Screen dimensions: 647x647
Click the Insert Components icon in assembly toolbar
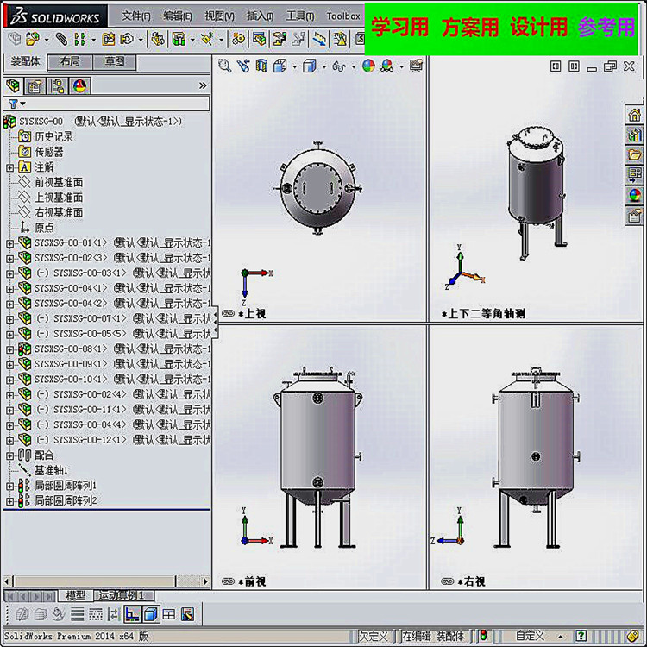click(x=32, y=39)
